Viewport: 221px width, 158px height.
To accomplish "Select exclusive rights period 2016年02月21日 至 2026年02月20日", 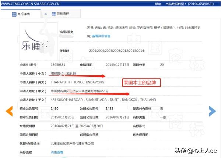I will pos(77,126).
